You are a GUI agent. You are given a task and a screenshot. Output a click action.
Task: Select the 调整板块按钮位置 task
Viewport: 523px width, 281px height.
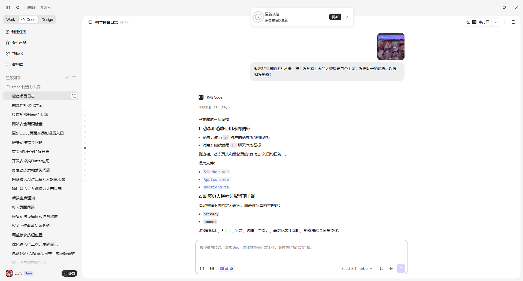[x=41, y=235]
